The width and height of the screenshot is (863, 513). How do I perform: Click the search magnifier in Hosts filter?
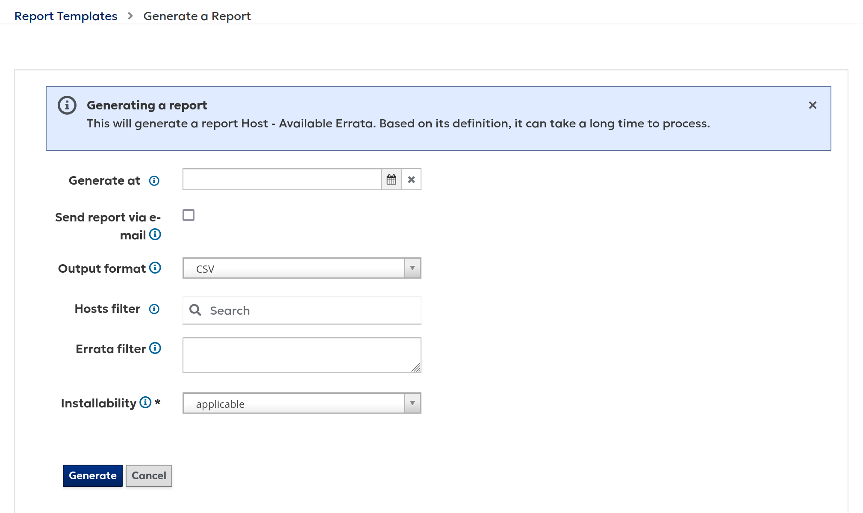pyautogui.click(x=195, y=310)
